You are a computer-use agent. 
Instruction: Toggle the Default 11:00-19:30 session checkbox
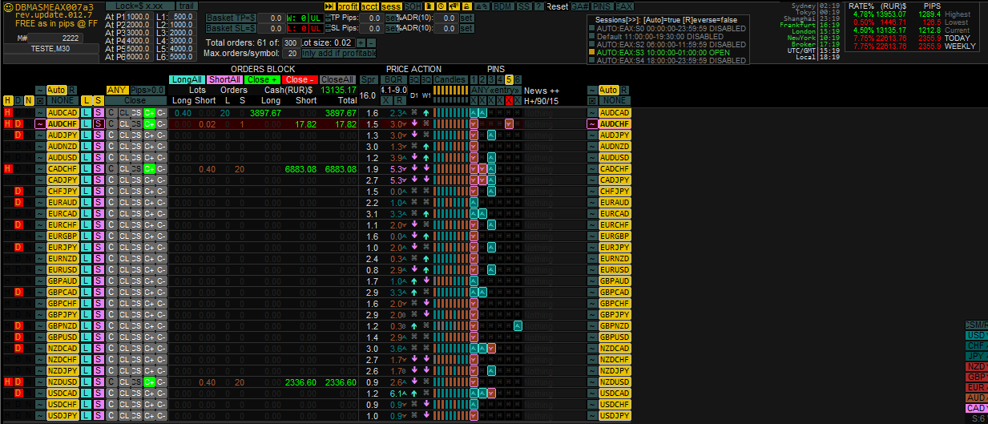tap(592, 36)
